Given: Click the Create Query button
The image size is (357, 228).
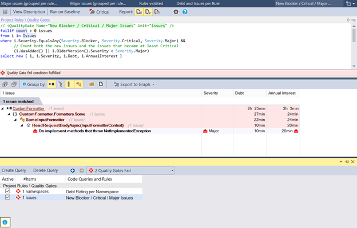Looking at the screenshot, I should (15, 170).
